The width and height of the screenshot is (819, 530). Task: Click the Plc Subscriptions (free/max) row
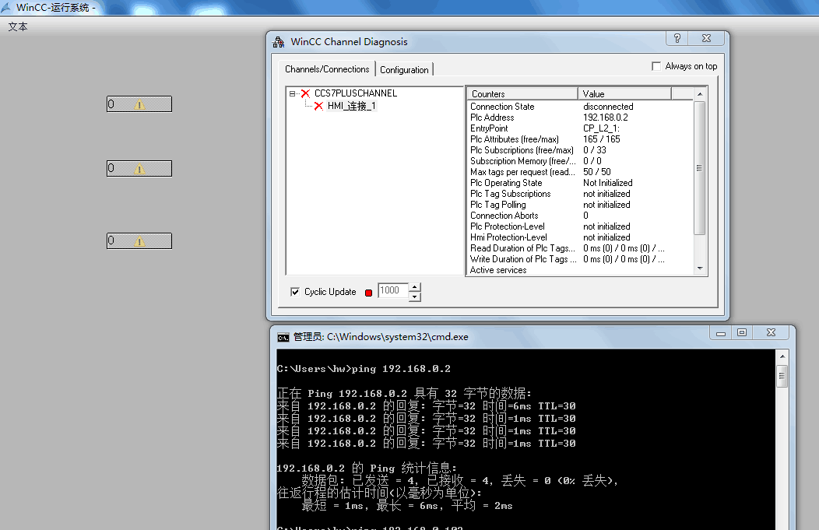coord(580,150)
